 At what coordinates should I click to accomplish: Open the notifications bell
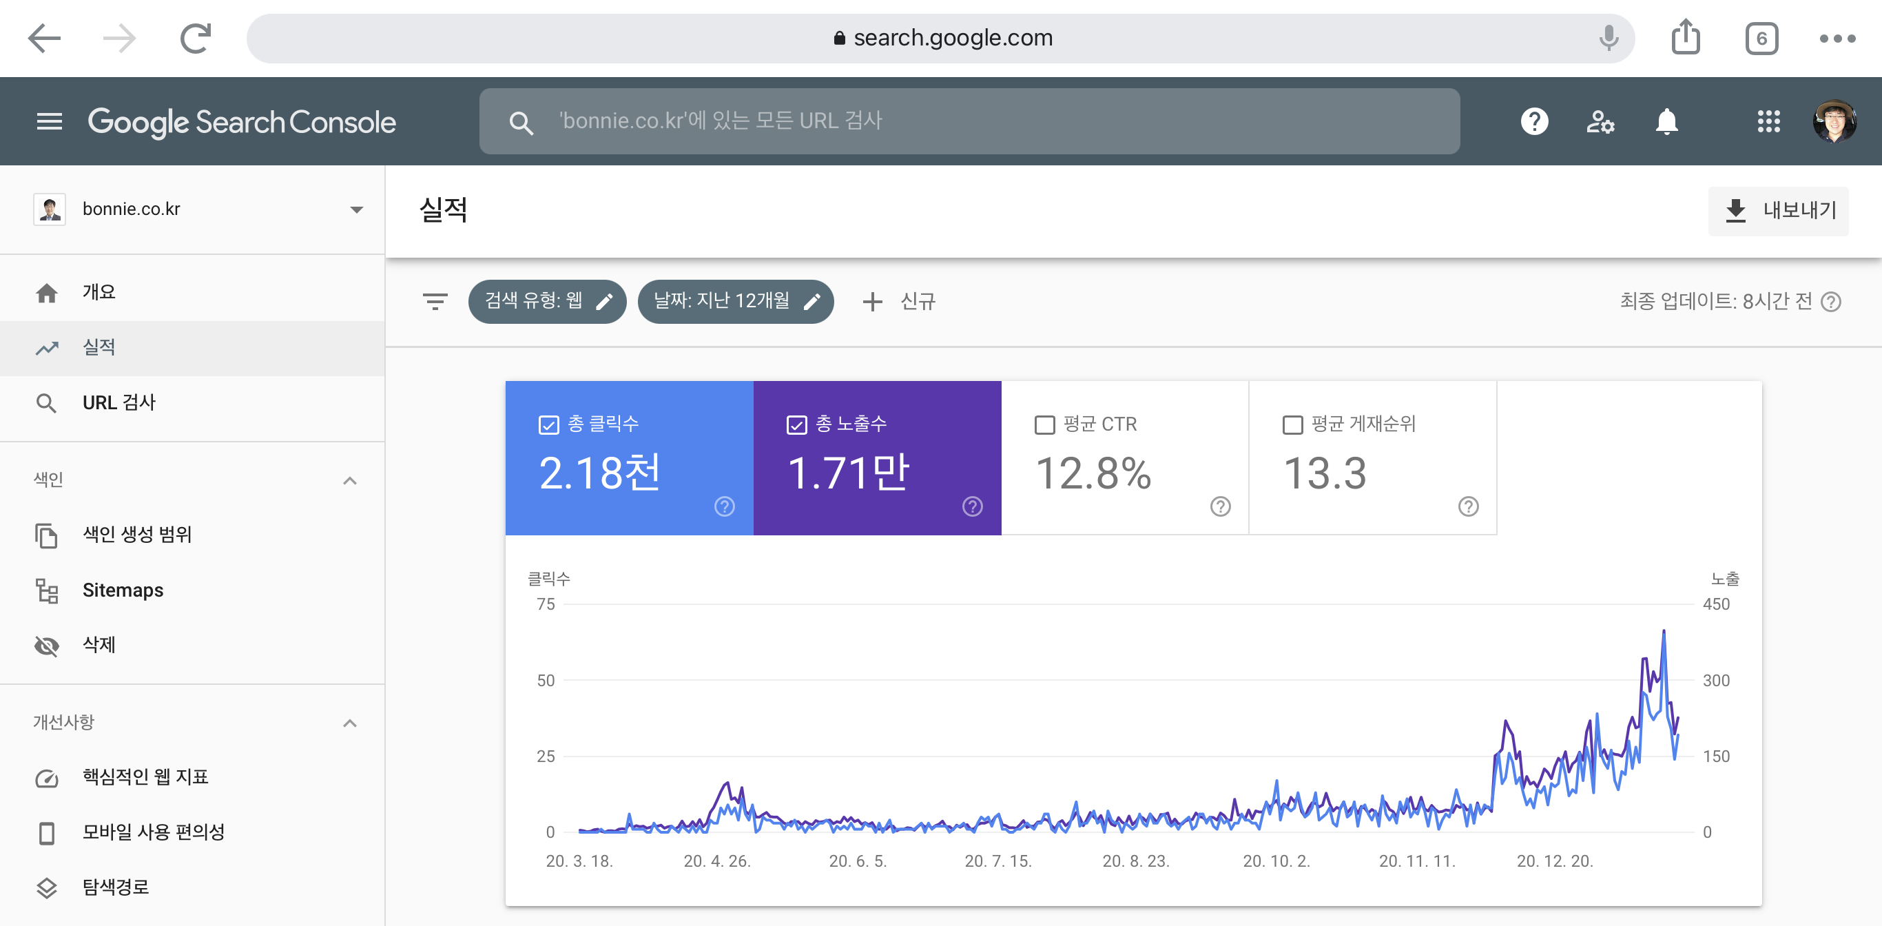pyautogui.click(x=1666, y=121)
